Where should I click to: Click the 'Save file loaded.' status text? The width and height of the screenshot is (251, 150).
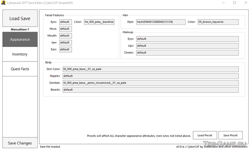click(50, 146)
